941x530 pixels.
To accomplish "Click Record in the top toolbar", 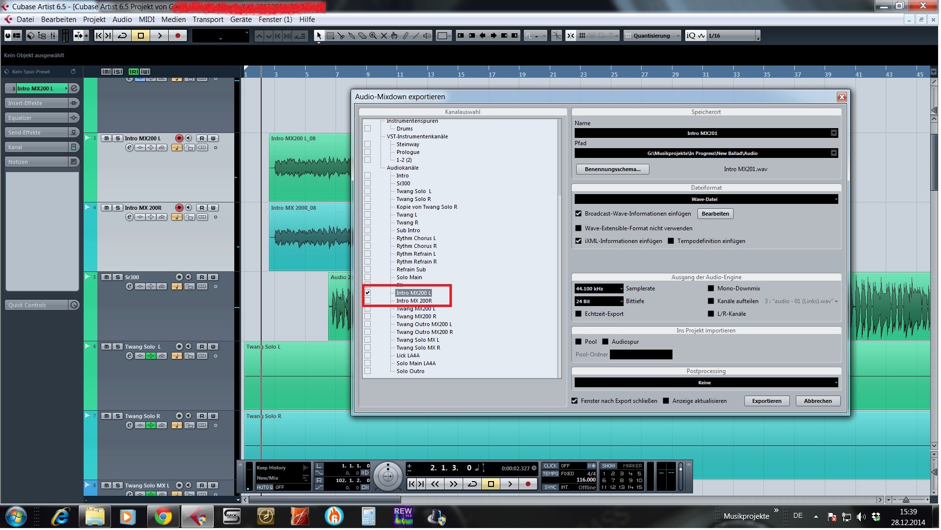I will click(x=178, y=36).
